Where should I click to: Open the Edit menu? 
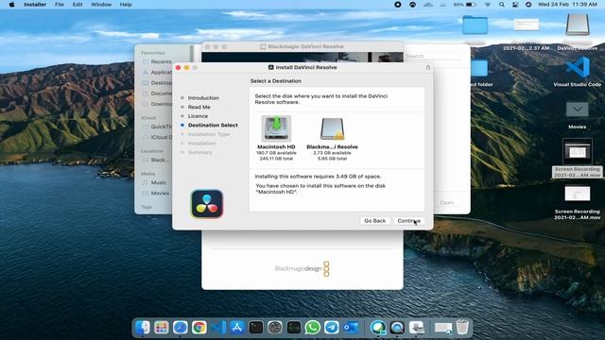point(78,5)
